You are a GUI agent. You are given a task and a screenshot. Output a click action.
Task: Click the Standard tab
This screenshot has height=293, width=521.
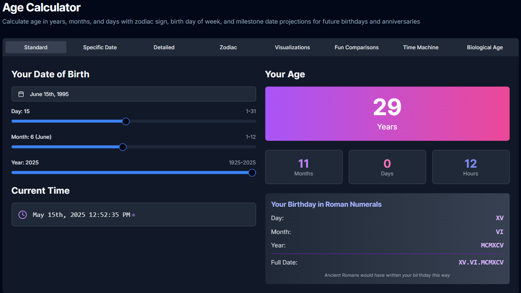tap(36, 47)
